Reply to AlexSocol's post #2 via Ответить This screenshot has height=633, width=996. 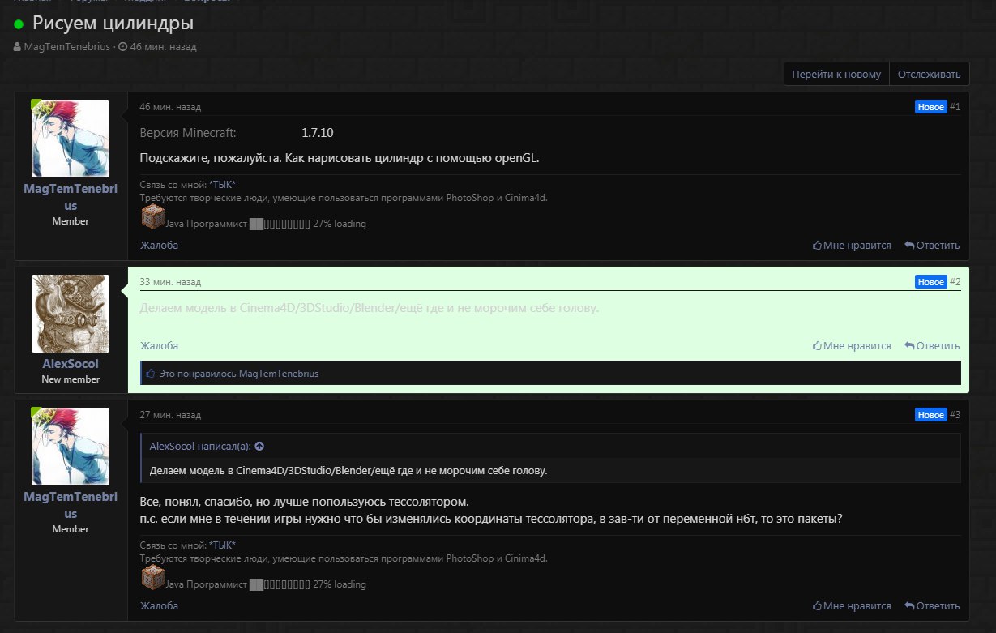click(932, 345)
